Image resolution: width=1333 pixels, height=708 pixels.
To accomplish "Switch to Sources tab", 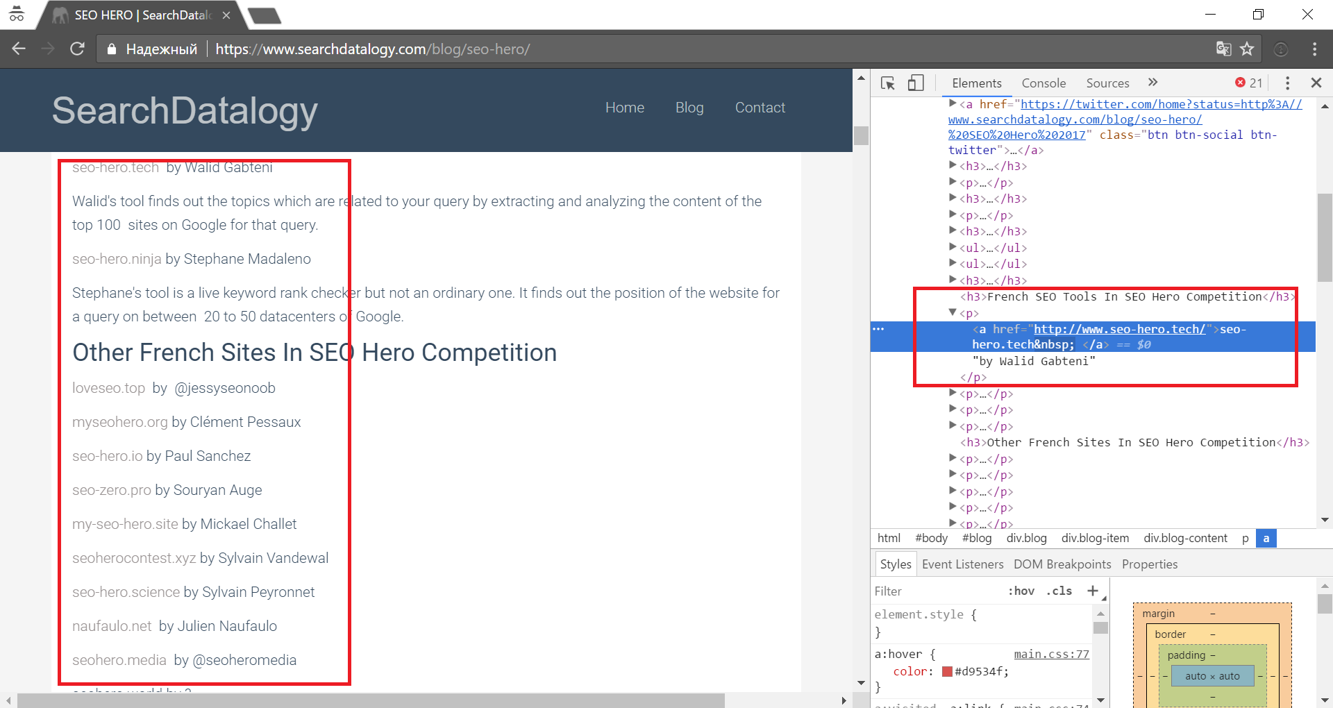I will tap(1107, 83).
